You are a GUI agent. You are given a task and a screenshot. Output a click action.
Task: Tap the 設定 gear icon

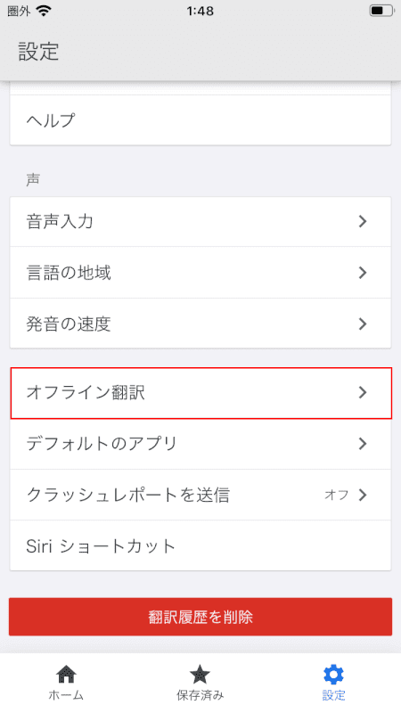click(x=333, y=675)
